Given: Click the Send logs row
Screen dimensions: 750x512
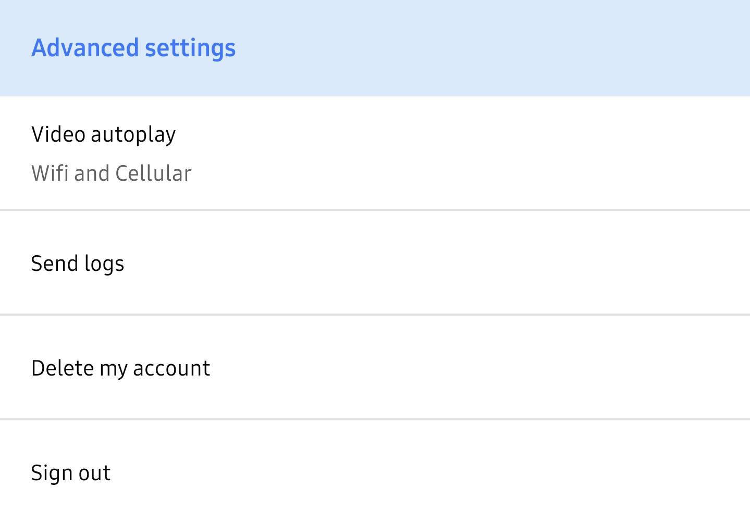Looking at the screenshot, I should (375, 263).
